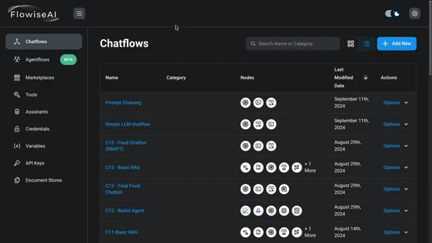The height and width of the screenshot is (243, 432).
Task: Switch to list view layout
Action: click(367, 43)
